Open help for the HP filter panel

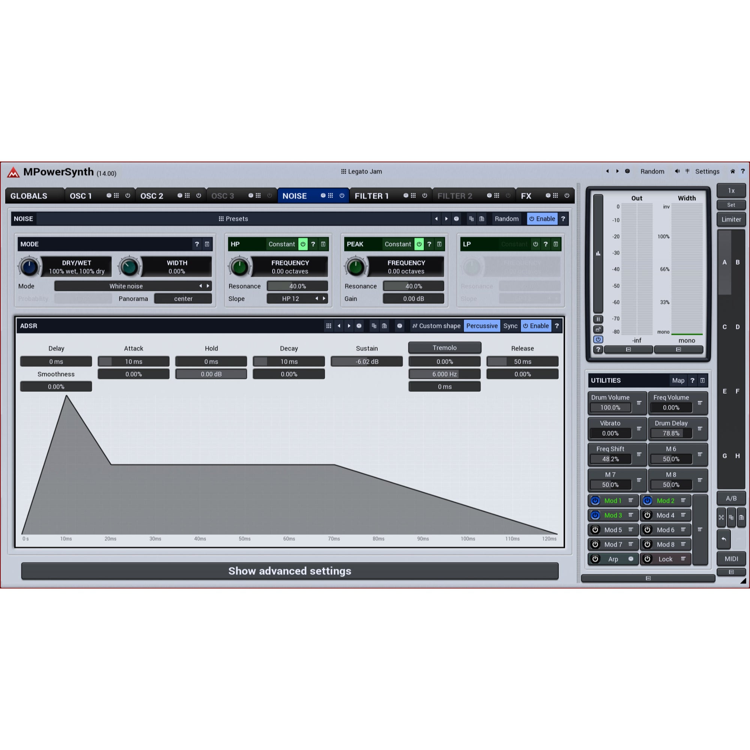pyautogui.click(x=313, y=244)
